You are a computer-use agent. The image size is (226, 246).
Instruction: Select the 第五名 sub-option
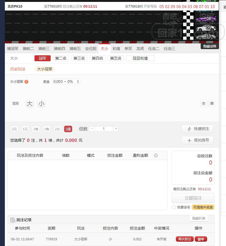pyautogui.click(x=116, y=58)
